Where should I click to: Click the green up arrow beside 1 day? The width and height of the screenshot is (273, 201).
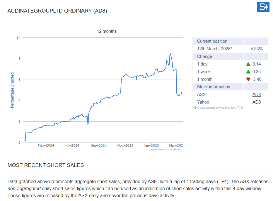click(x=248, y=64)
